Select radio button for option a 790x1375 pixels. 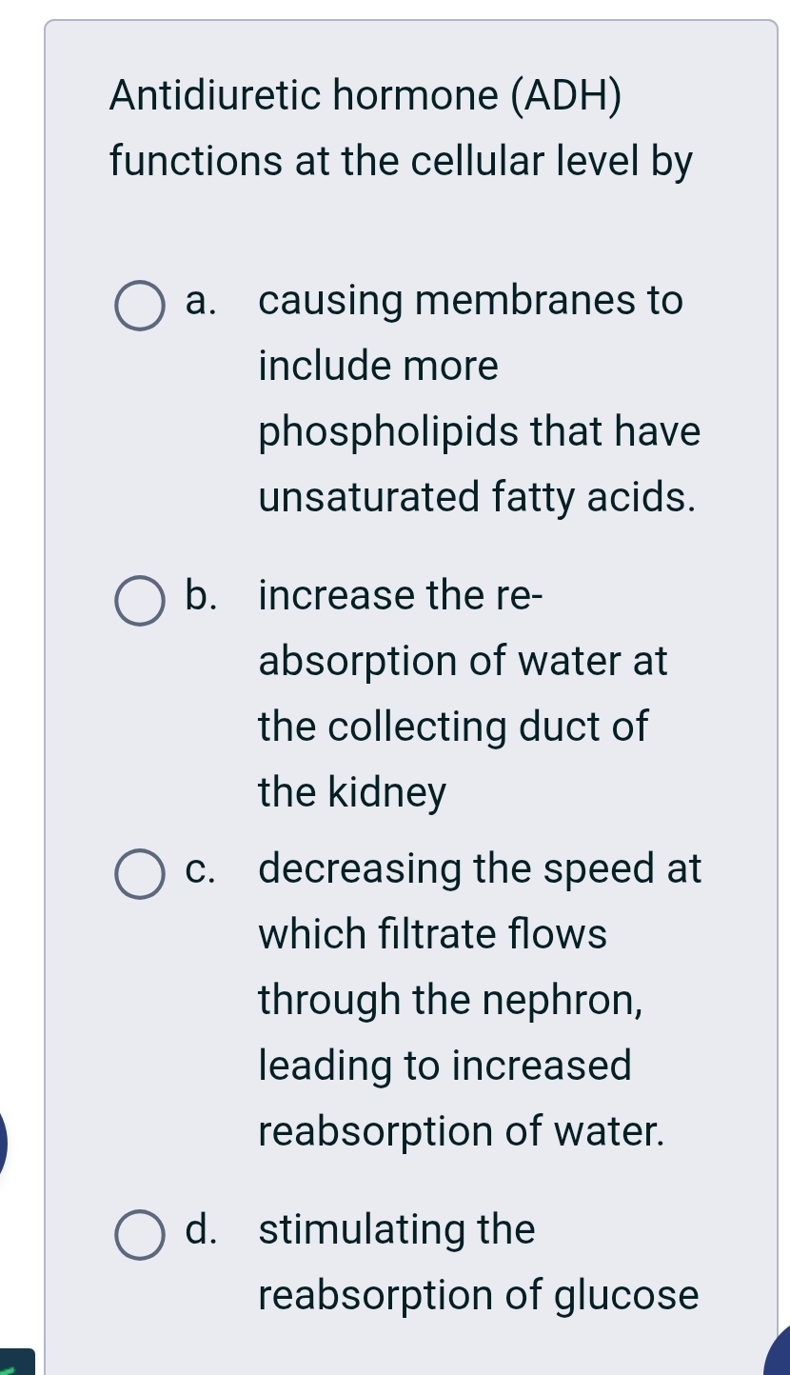click(x=139, y=306)
